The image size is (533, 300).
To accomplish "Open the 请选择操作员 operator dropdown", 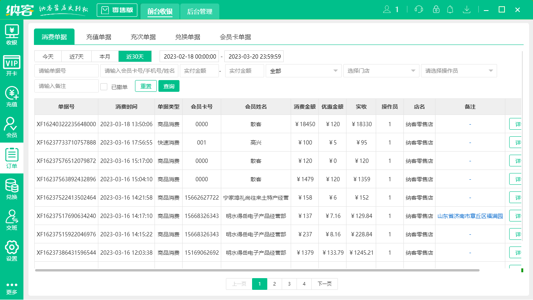I will pyautogui.click(x=458, y=71).
